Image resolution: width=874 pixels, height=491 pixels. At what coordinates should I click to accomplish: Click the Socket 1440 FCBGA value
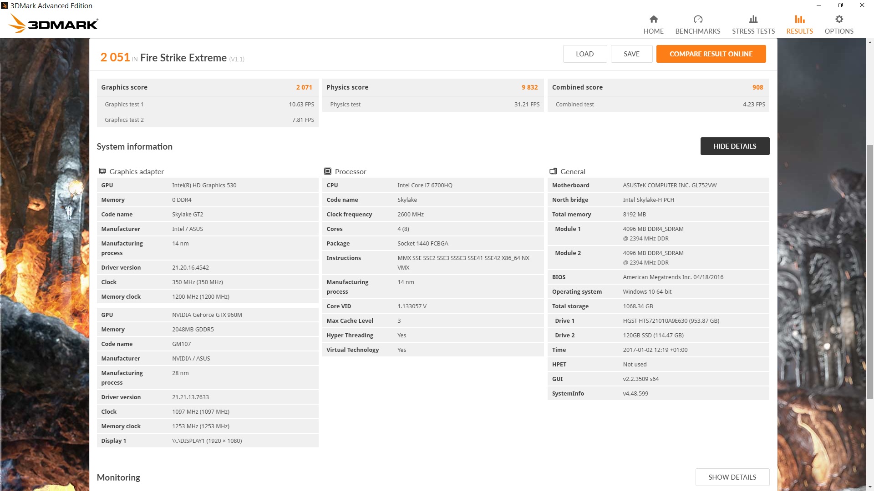(x=422, y=243)
